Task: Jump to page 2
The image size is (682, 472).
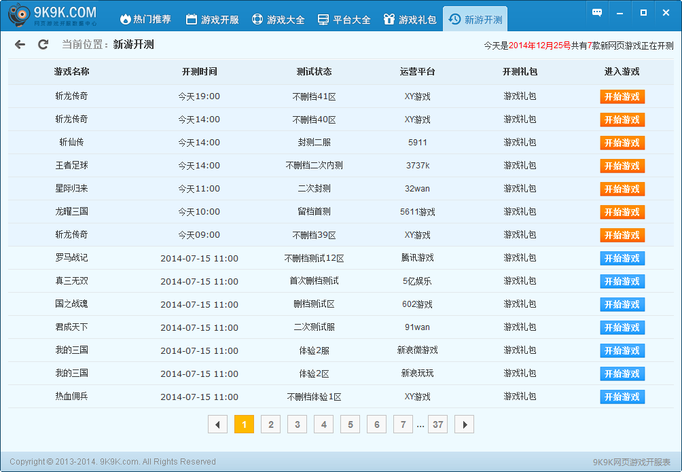Action: 270,424
